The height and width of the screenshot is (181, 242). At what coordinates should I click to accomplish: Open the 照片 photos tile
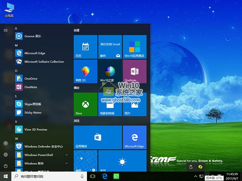coord(135,104)
